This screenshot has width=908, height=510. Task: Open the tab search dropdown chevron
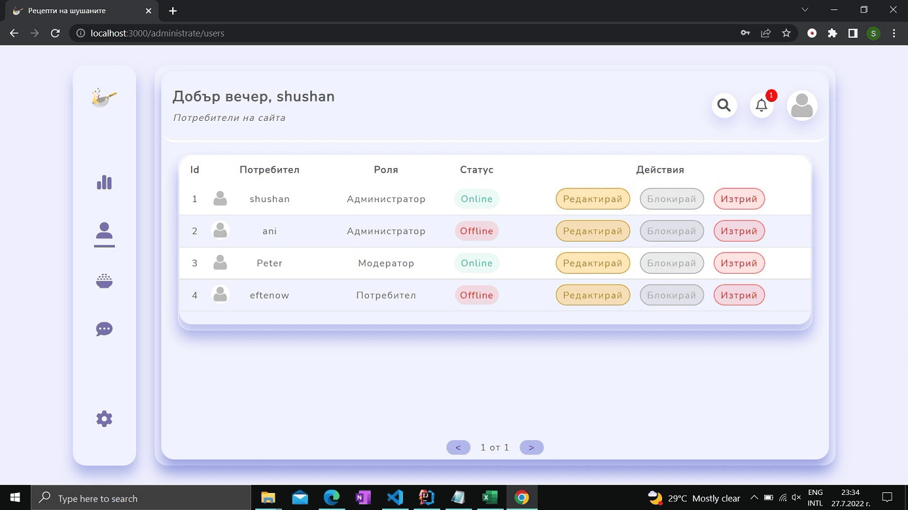click(805, 10)
